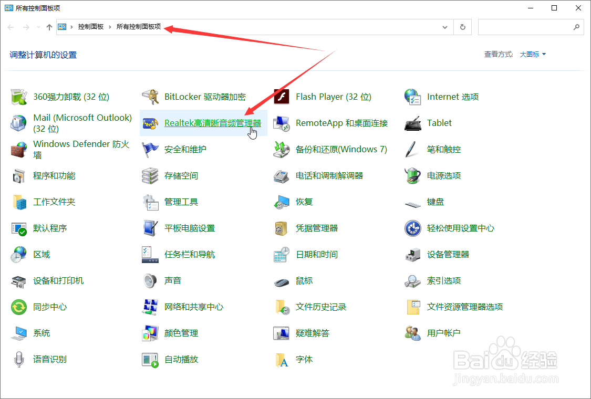Open the 设备管理器 icon
This screenshot has height=399, width=591.
point(413,255)
